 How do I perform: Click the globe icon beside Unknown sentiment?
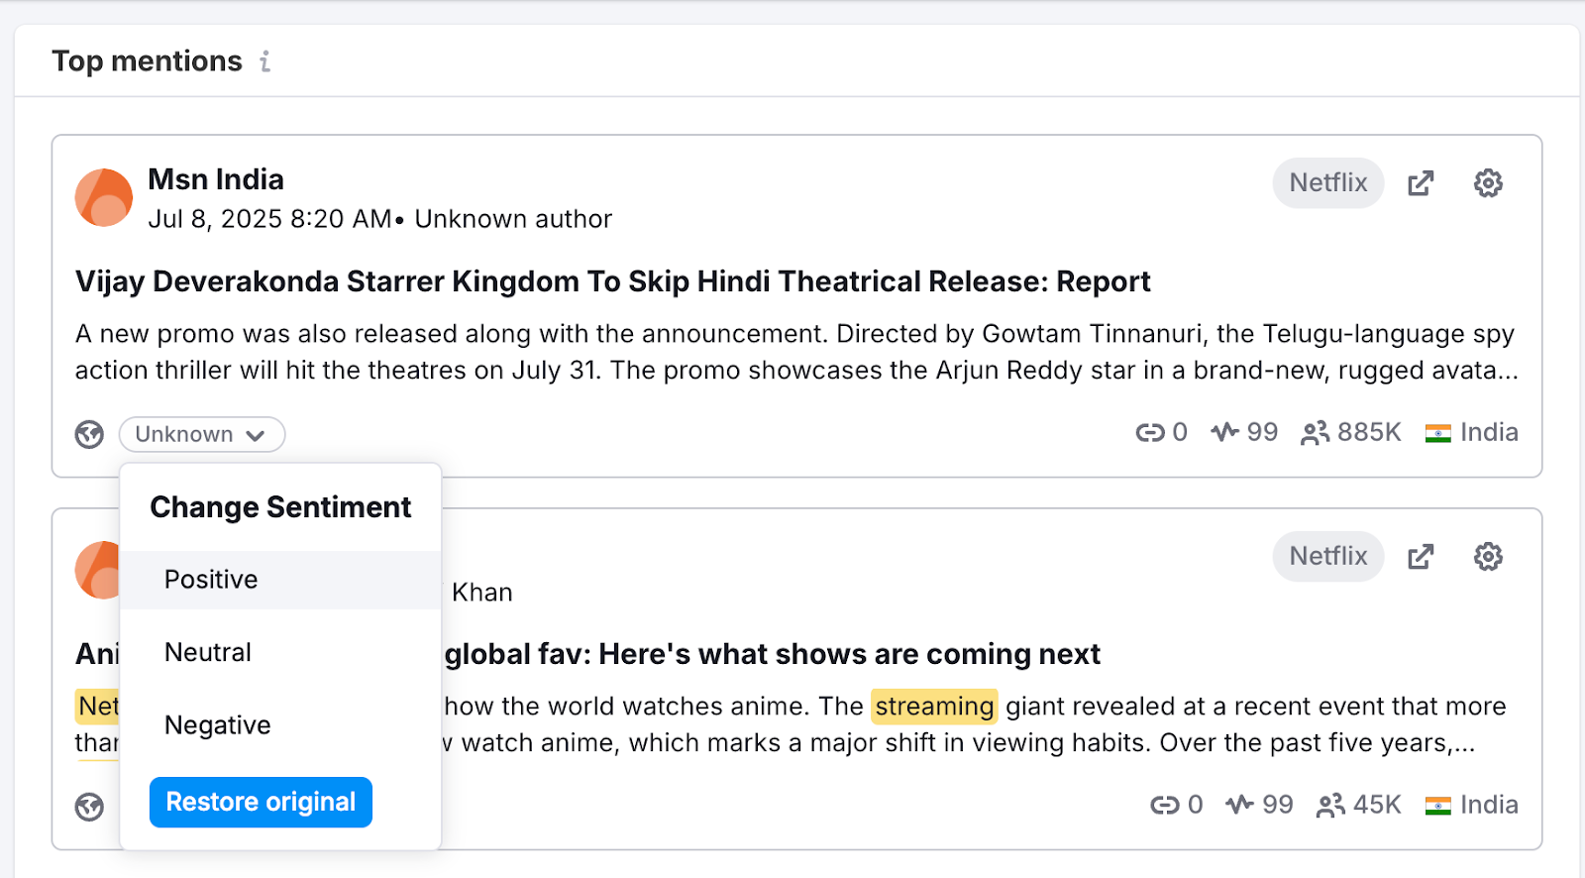point(90,434)
